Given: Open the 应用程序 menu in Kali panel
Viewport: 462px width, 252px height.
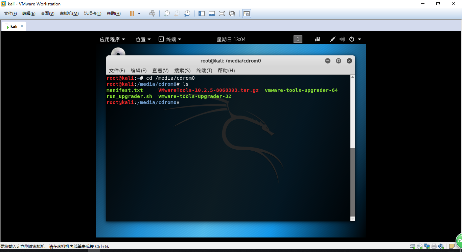Looking at the screenshot, I should (x=112, y=39).
